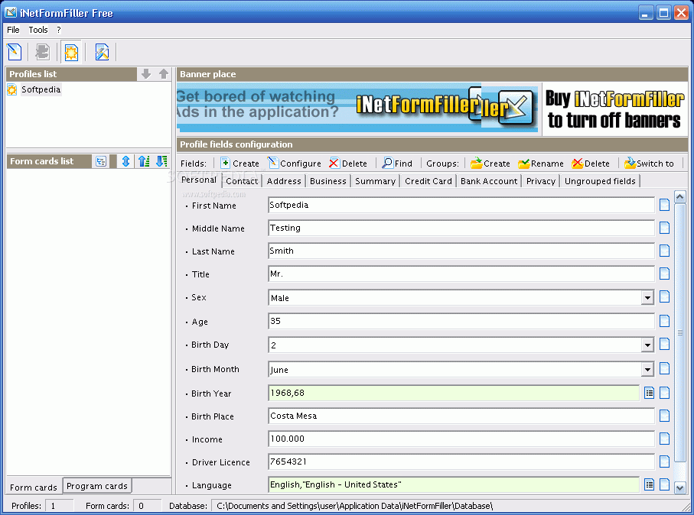
Task: Click the page icon beside Driver Licence
Action: 664,462
